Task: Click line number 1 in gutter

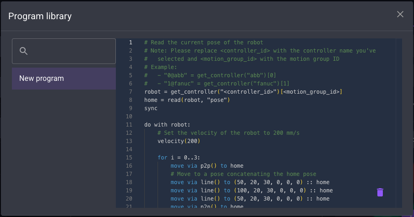Action: tap(130, 42)
